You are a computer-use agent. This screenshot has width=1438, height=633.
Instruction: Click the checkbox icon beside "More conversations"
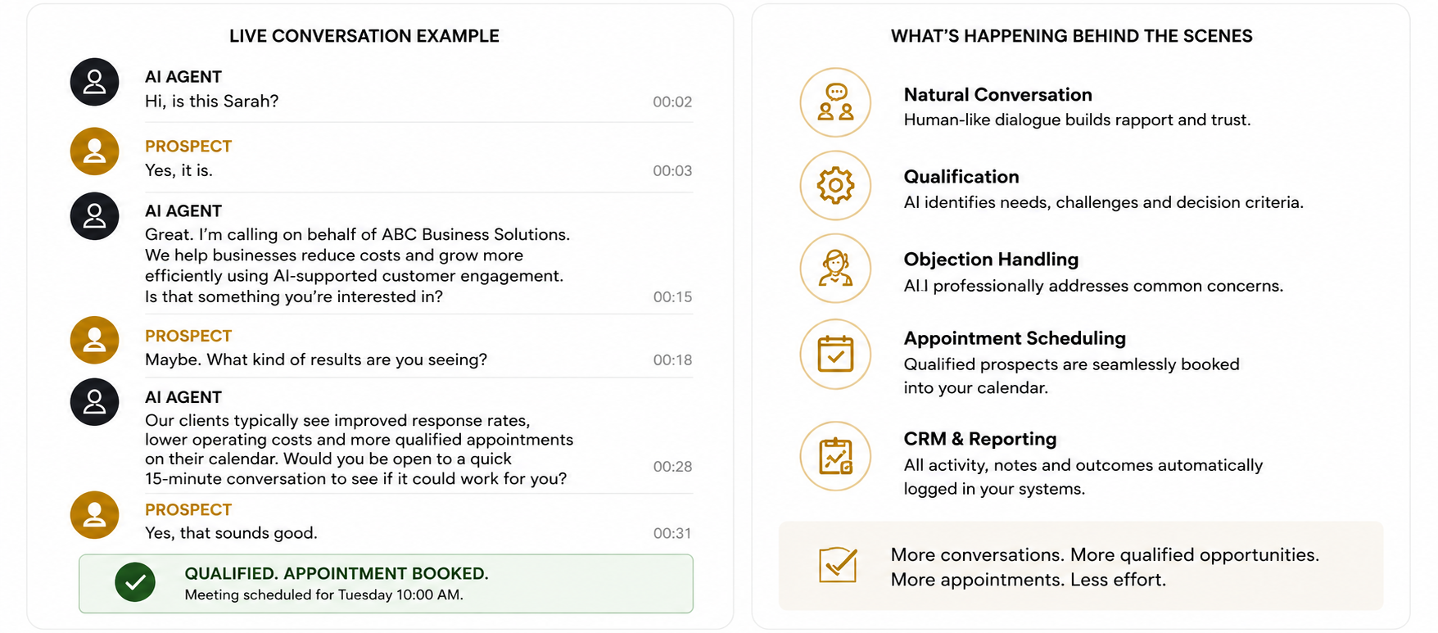coord(838,565)
